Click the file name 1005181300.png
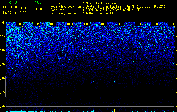 point(15,7)
